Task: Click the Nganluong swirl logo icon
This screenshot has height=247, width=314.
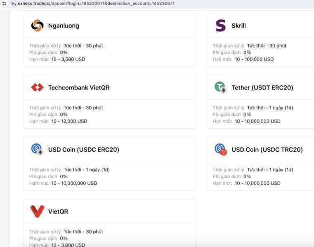Action: [37, 26]
